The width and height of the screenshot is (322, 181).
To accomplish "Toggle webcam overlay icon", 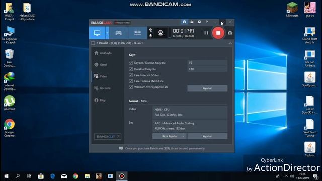I will (160, 33).
